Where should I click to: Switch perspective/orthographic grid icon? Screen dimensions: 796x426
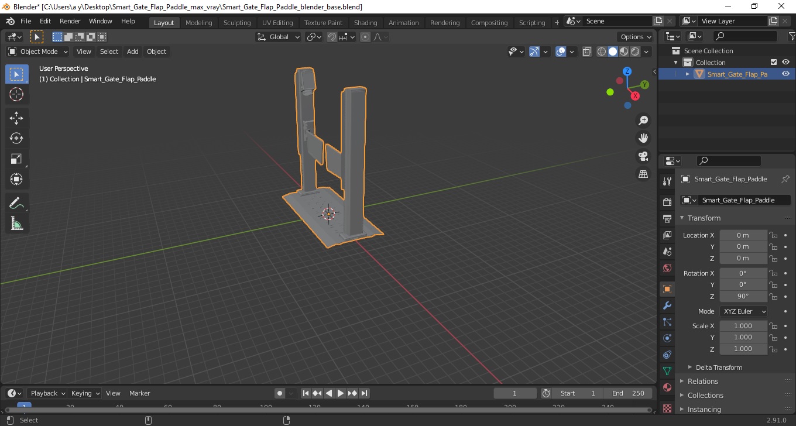click(643, 174)
